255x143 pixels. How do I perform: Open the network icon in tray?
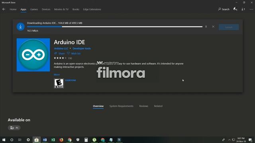(233, 140)
